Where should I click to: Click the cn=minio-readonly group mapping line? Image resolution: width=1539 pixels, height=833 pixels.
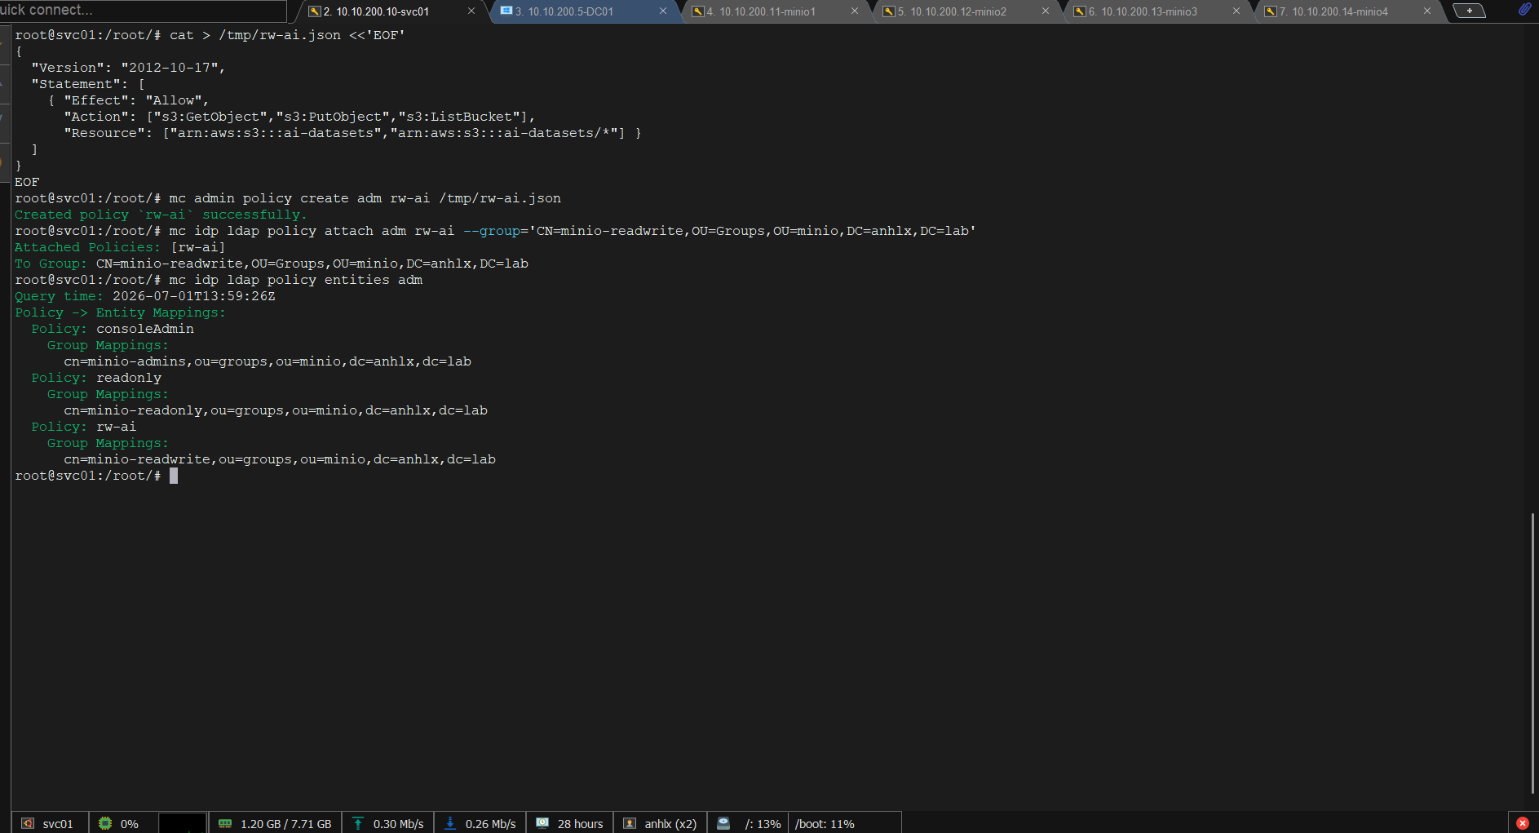(x=276, y=410)
